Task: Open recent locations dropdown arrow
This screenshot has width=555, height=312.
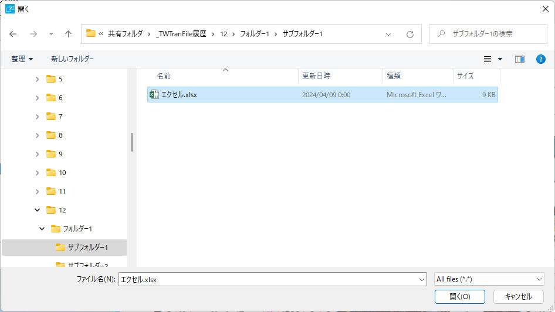Action: [x=51, y=34]
